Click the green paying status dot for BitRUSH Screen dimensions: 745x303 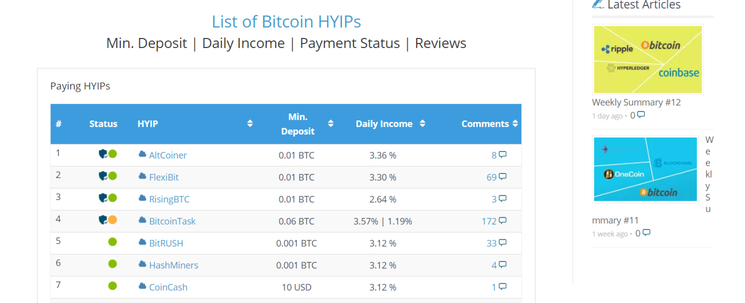(112, 242)
